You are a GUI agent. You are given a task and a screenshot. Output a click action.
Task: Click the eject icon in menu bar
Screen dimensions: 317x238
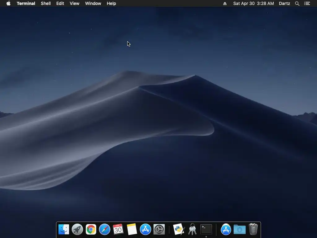tap(225, 3)
